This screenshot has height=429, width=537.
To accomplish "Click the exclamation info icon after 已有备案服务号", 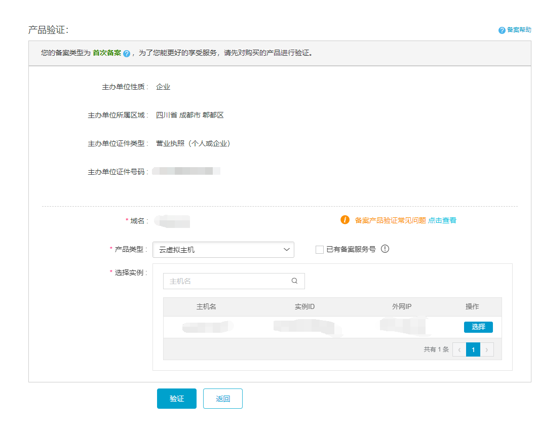I will pos(385,249).
